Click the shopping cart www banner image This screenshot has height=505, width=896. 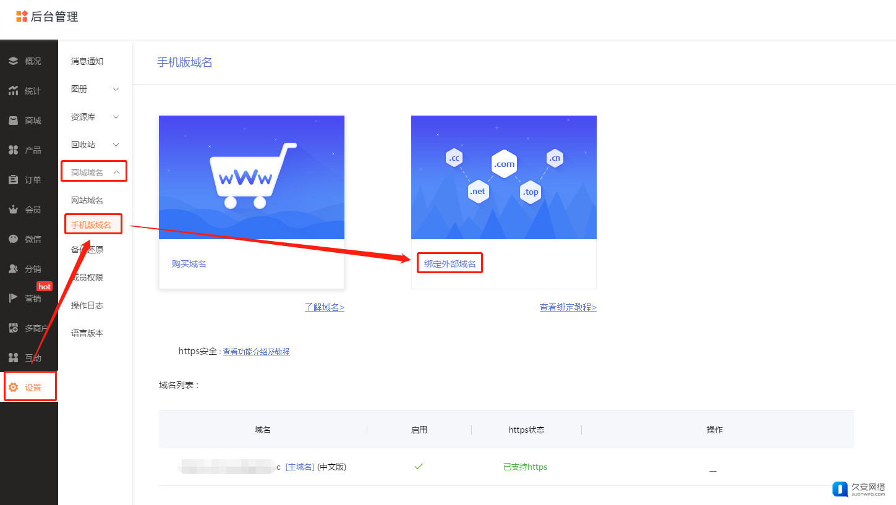pyautogui.click(x=252, y=177)
